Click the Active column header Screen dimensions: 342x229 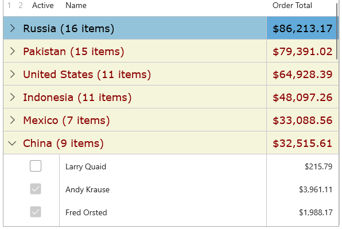click(42, 6)
